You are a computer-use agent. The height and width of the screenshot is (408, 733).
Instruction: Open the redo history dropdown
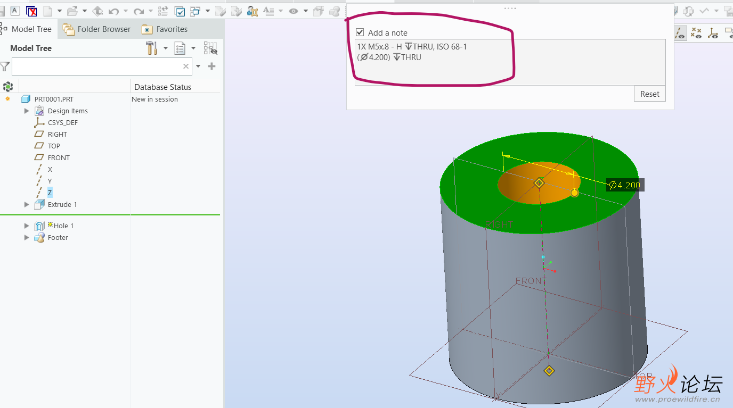tap(151, 11)
